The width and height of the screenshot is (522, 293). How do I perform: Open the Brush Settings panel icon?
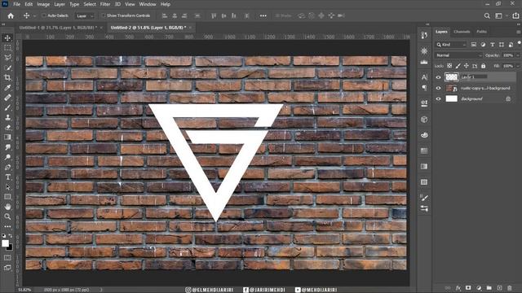(424, 198)
